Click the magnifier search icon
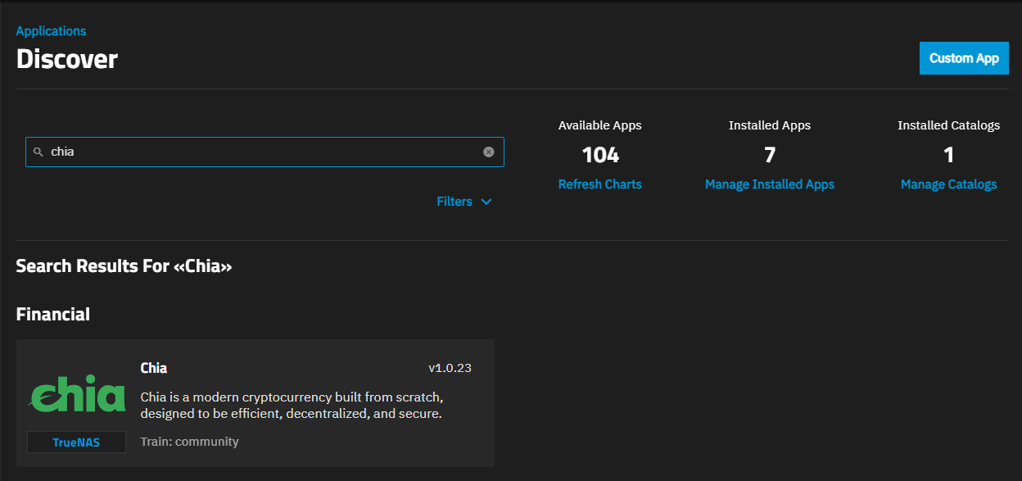This screenshot has width=1022, height=481. [x=38, y=152]
